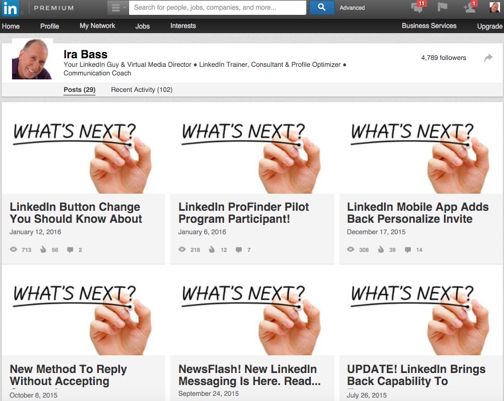The width and height of the screenshot is (504, 401).
Task: Open the Interests menu
Action: click(x=183, y=26)
